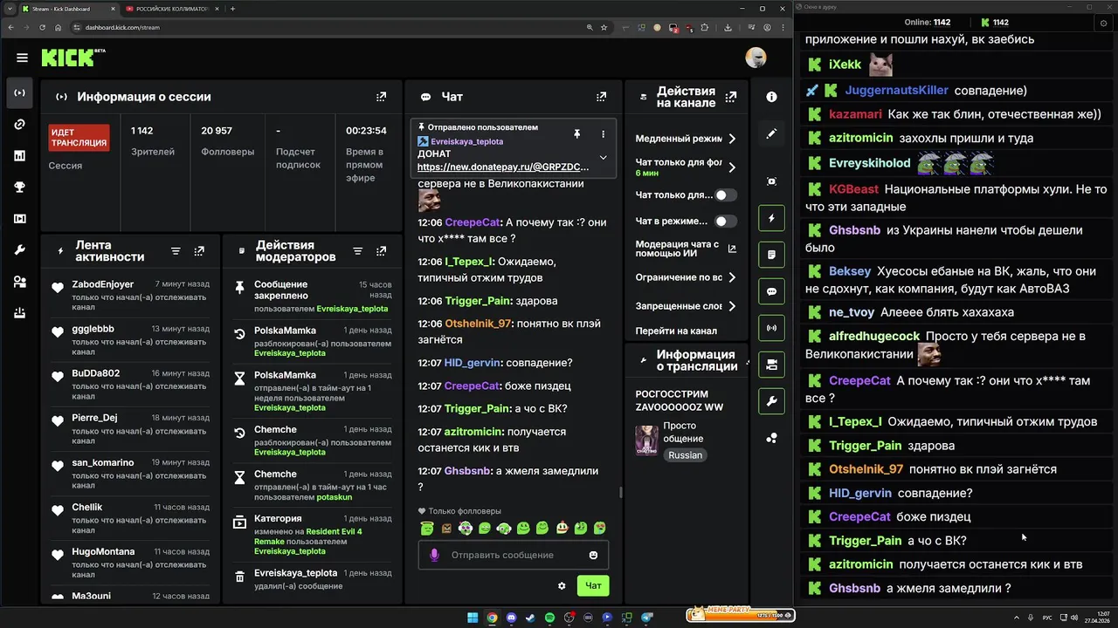This screenshot has height=628, width=1118.
Task: Open the wrench settings icon in the left sidebar
Action: point(19,250)
